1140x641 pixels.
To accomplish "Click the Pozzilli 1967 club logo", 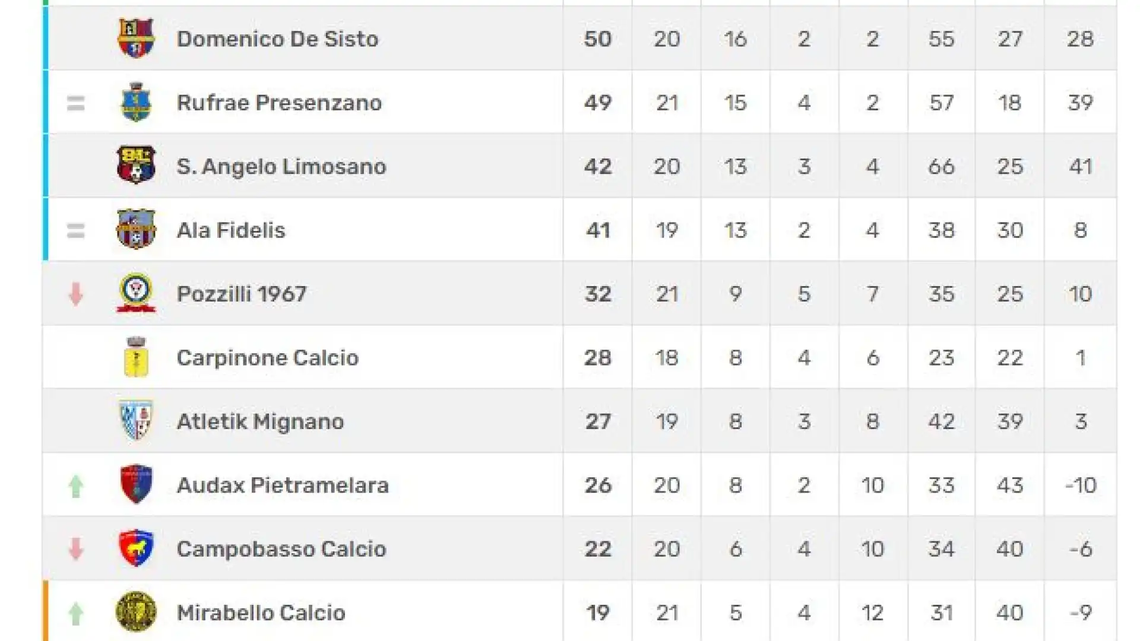I will pyautogui.click(x=136, y=293).
